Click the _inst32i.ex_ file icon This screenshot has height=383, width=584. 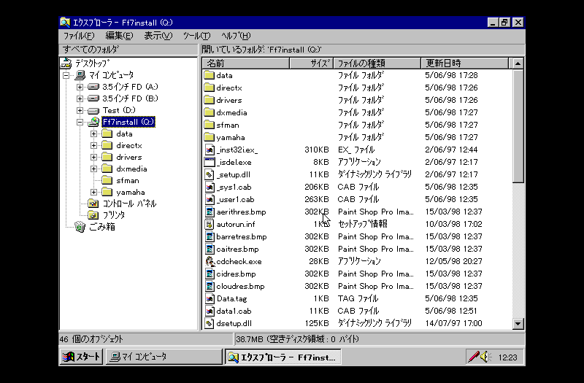coord(210,150)
